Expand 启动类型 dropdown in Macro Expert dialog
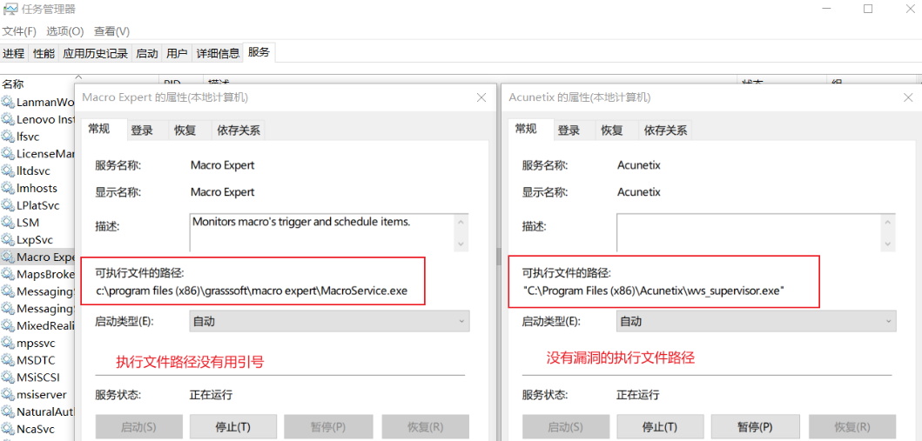 click(329, 321)
